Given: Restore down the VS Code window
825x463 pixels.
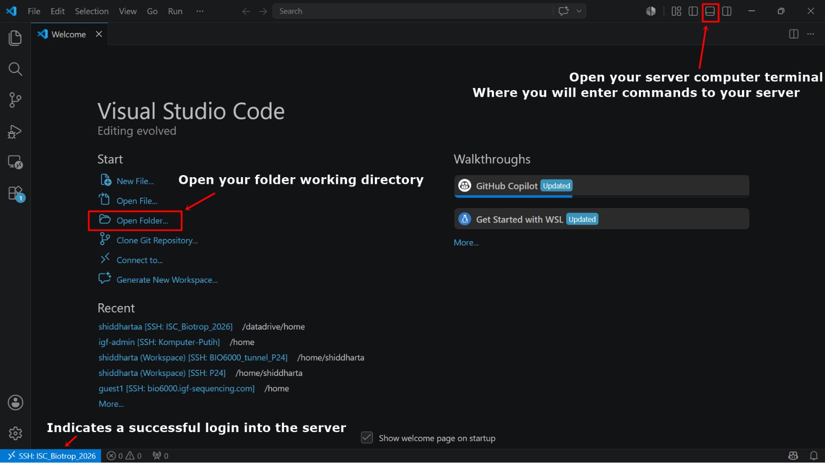Looking at the screenshot, I should click(x=781, y=11).
